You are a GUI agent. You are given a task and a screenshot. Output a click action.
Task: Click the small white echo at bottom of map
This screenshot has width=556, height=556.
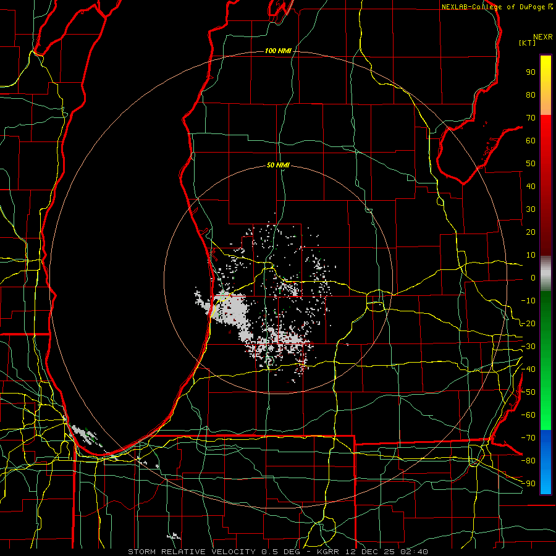click(174, 536)
